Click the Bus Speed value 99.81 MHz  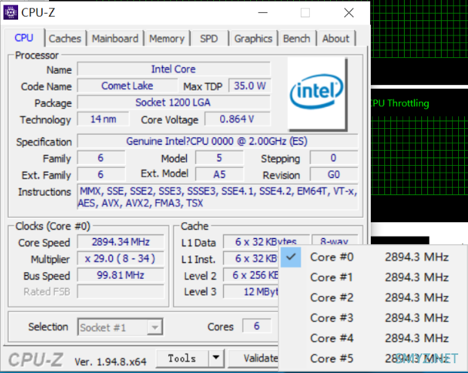[121, 275]
